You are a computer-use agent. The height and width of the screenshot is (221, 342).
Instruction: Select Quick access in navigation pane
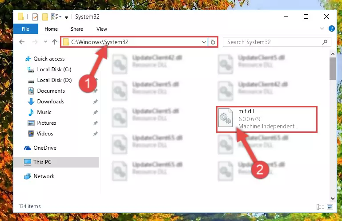coord(49,59)
